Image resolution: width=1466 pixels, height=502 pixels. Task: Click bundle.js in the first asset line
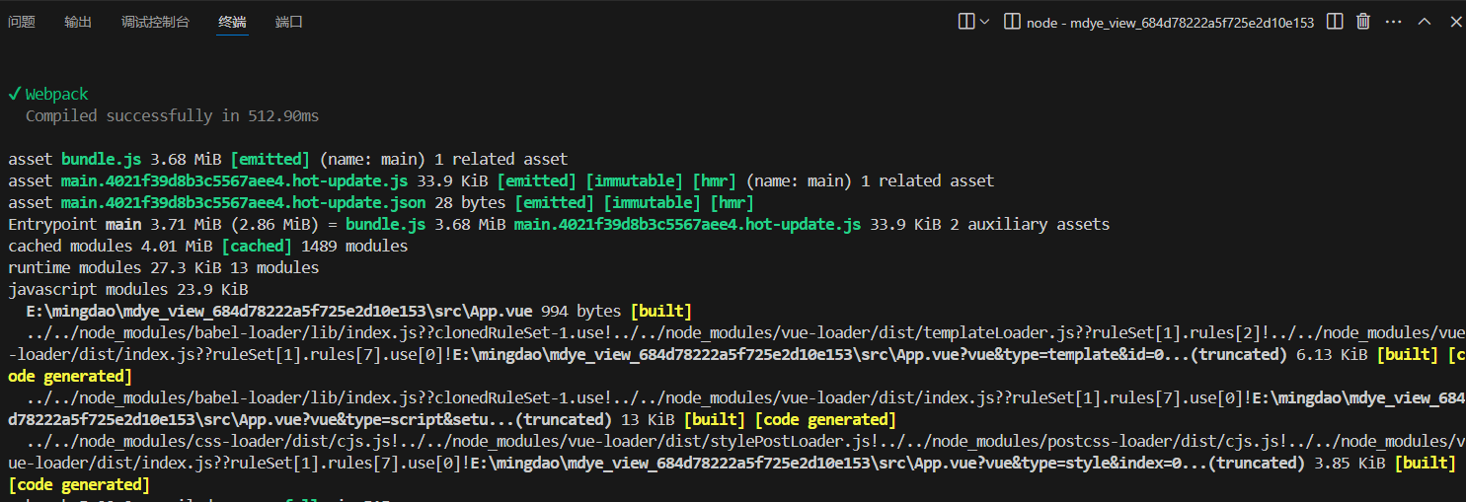pyautogui.click(x=102, y=159)
